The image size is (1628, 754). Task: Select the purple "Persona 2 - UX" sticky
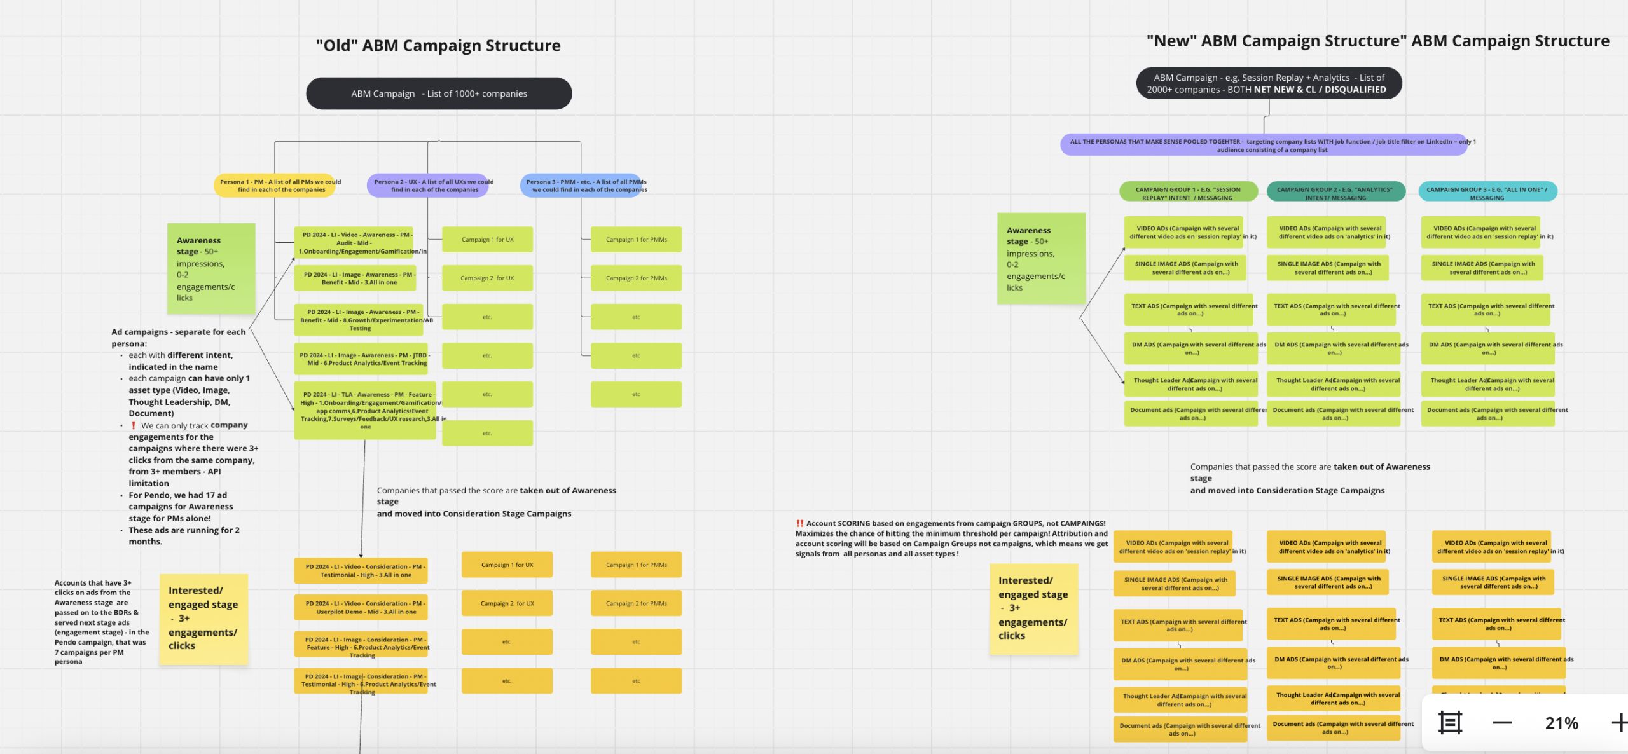tap(429, 185)
